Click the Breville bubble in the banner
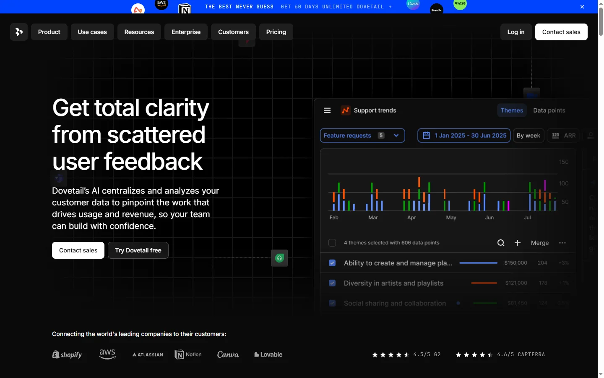This screenshot has width=604, height=378. [437, 9]
